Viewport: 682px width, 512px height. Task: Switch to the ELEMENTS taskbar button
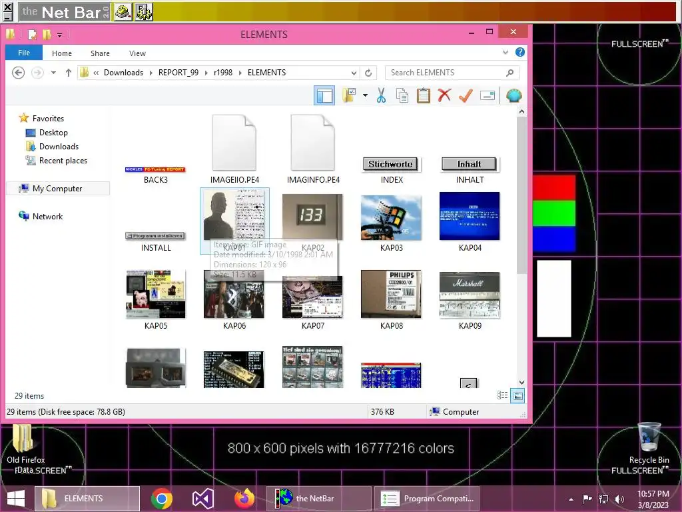[87, 499]
